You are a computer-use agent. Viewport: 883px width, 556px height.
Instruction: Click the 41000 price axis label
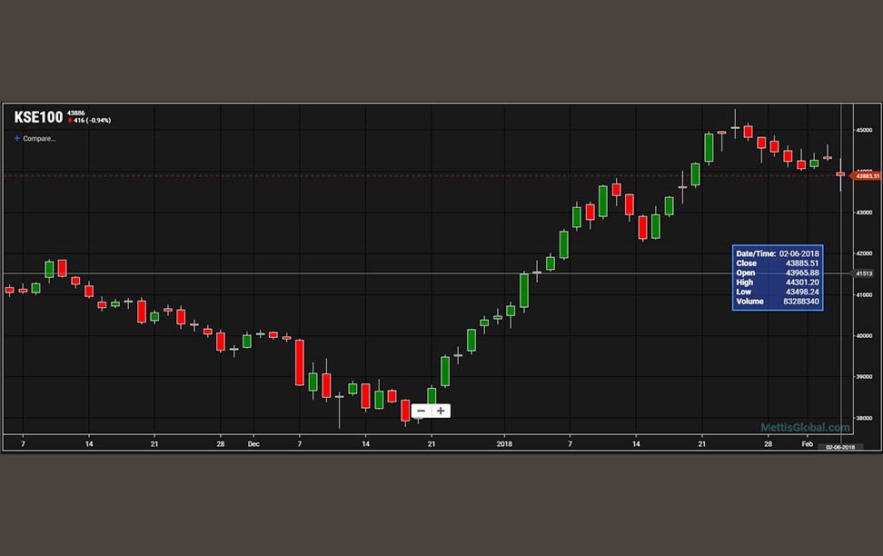[x=864, y=294]
